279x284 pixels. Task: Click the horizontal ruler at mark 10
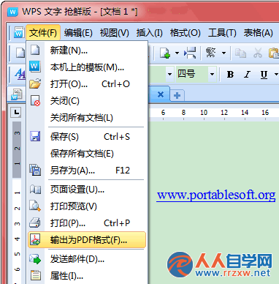(204, 113)
